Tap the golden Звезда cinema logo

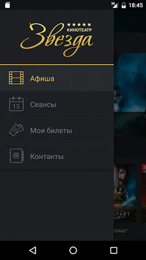click(x=57, y=40)
